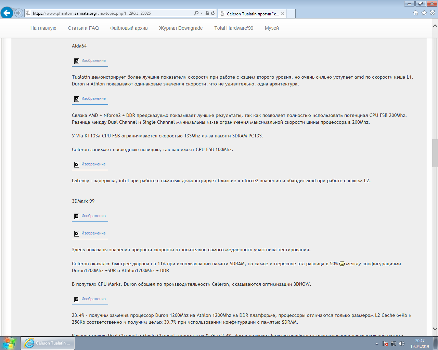Open the address bar autocomplete dropdown arrow
Screen dimensions: 438x350
(202, 13)
